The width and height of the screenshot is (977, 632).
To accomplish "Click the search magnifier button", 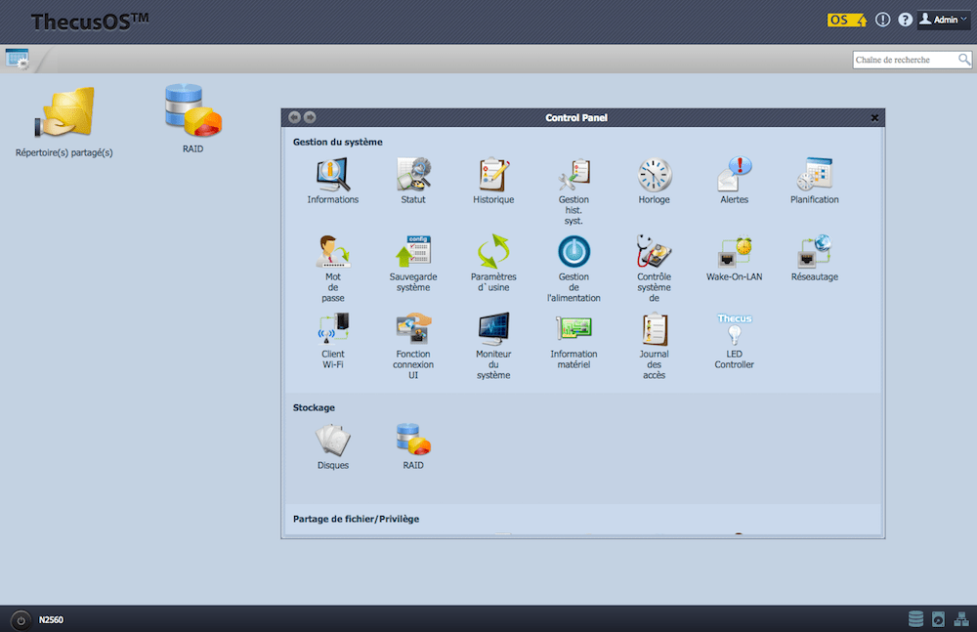I will (964, 60).
